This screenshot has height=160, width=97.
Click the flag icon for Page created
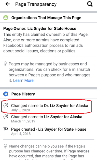6,129
